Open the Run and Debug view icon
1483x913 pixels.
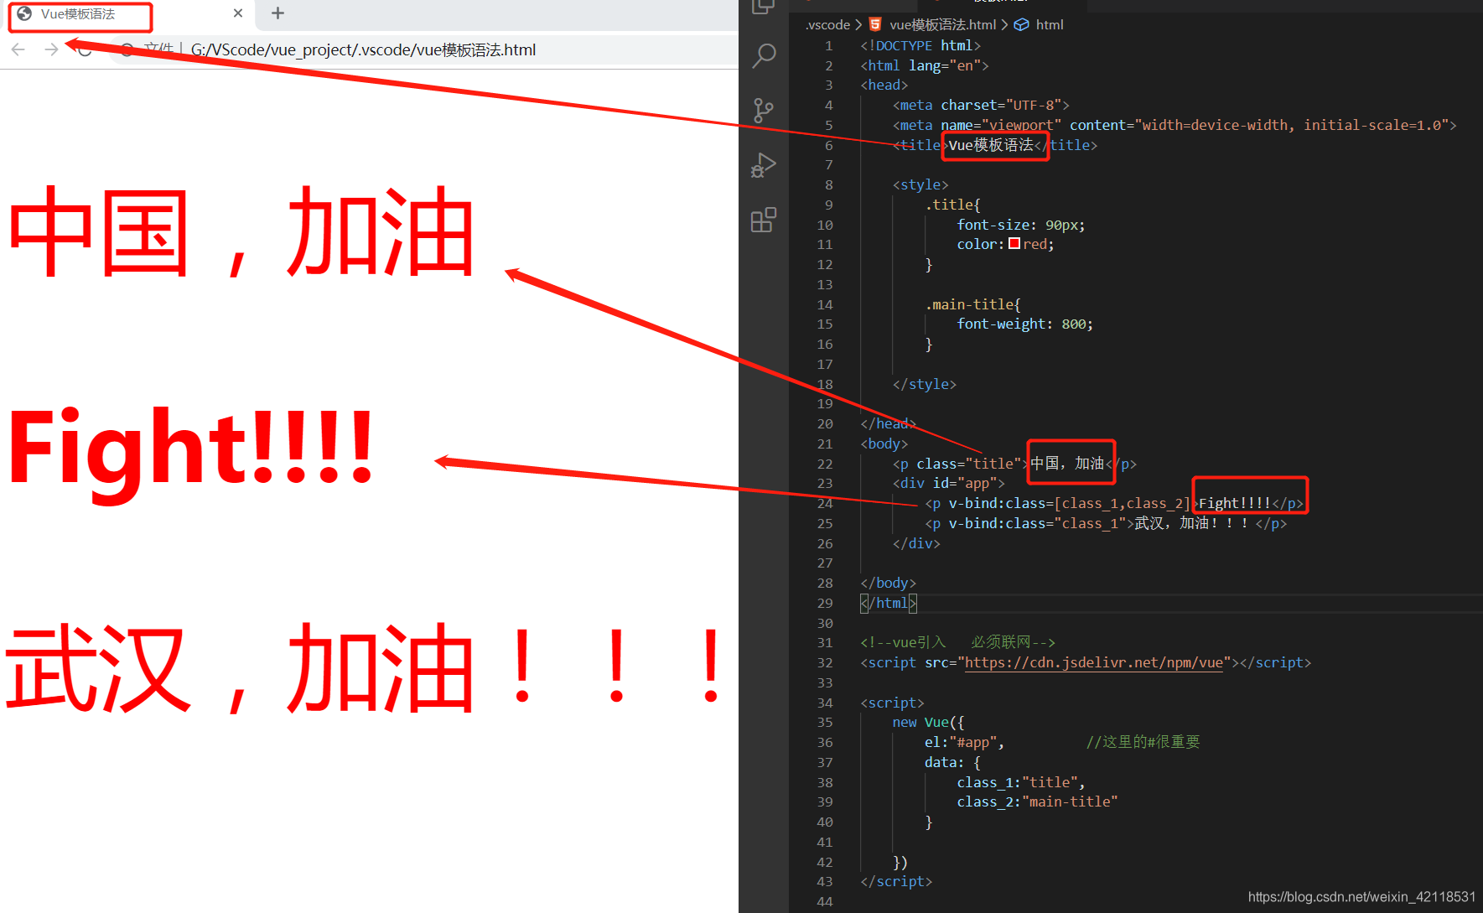[763, 165]
